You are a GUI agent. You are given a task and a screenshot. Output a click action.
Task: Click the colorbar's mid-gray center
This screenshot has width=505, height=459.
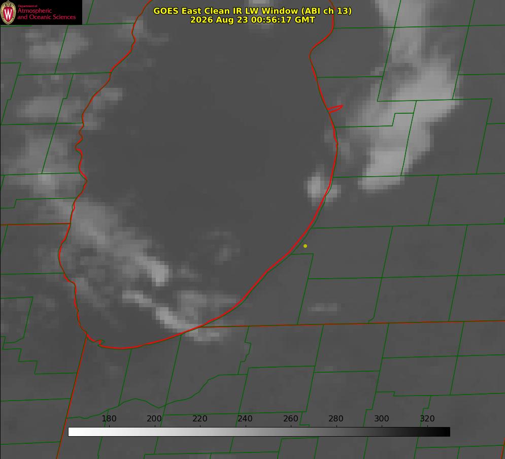coord(259,432)
